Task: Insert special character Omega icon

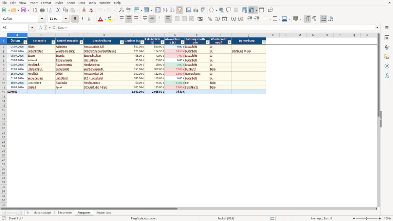Action: (x=212, y=10)
